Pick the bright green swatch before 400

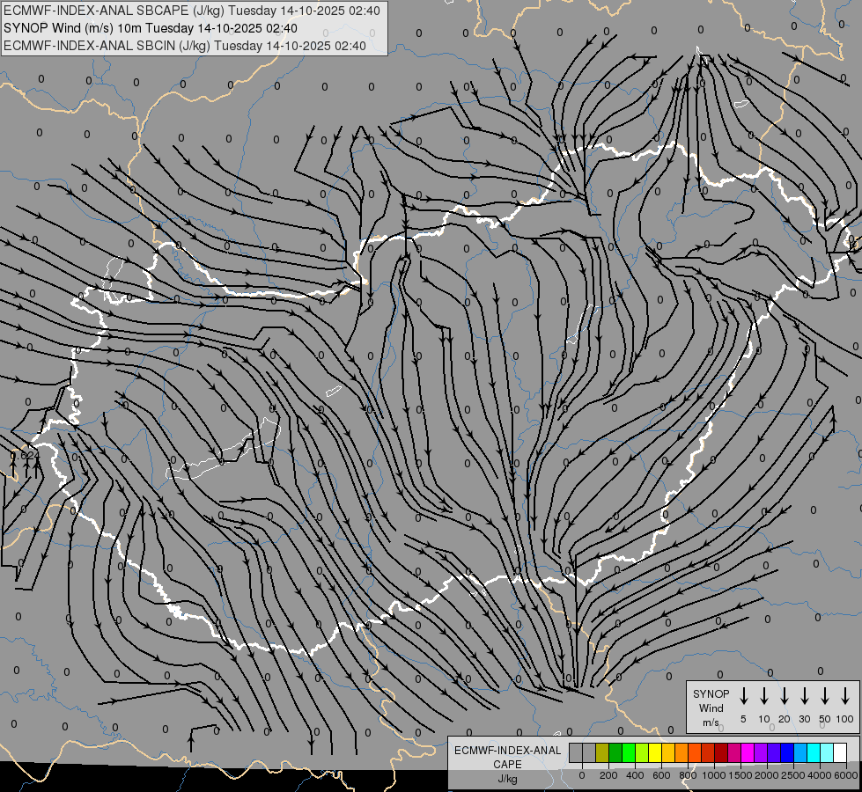coord(629,752)
